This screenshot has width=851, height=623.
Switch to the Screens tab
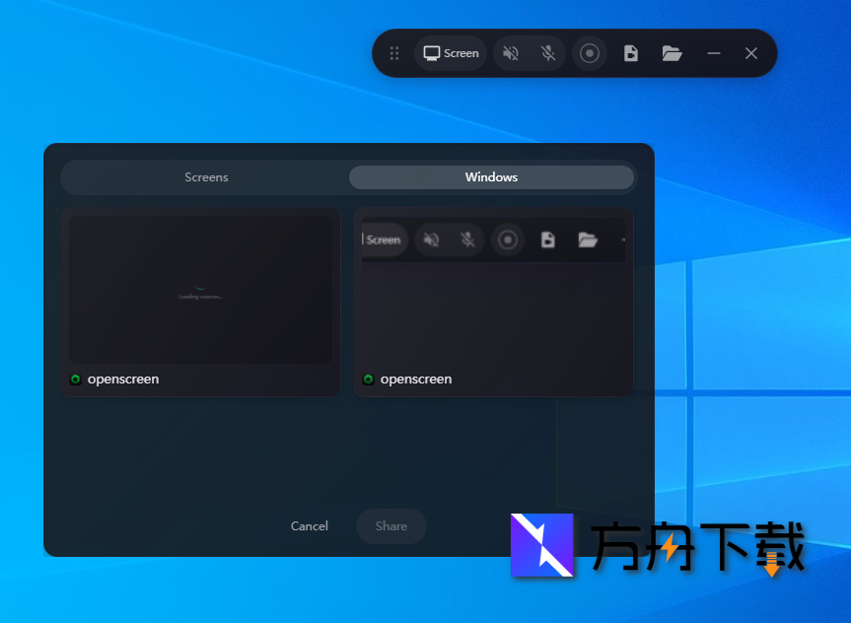tap(205, 177)
